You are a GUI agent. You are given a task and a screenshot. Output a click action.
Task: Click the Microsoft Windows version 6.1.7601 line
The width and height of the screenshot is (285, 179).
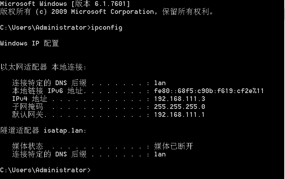(x=65, y=4)
